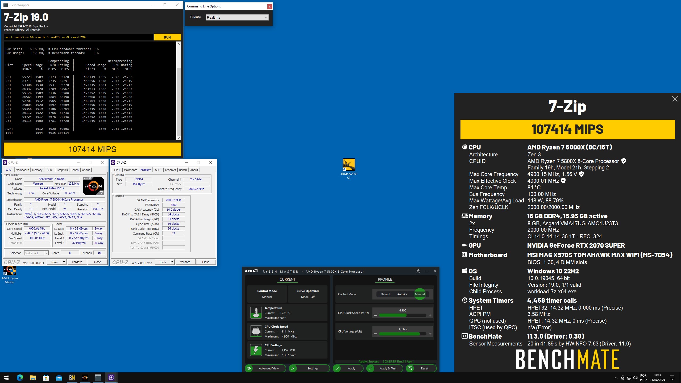Increase CPU Clock Speed with plus icon
This screenshot has width=681, height=383.
pyautogui.click(x=430, y=315)
